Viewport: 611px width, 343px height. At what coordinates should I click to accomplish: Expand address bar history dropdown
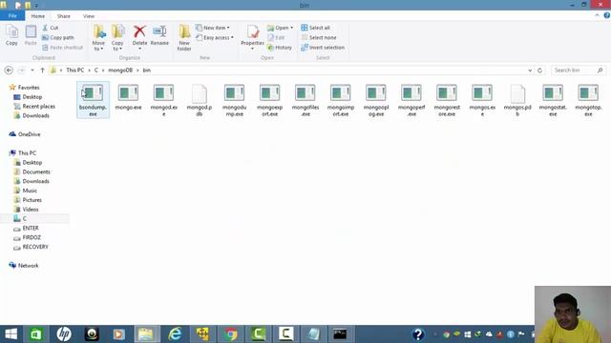coord(530,71)
